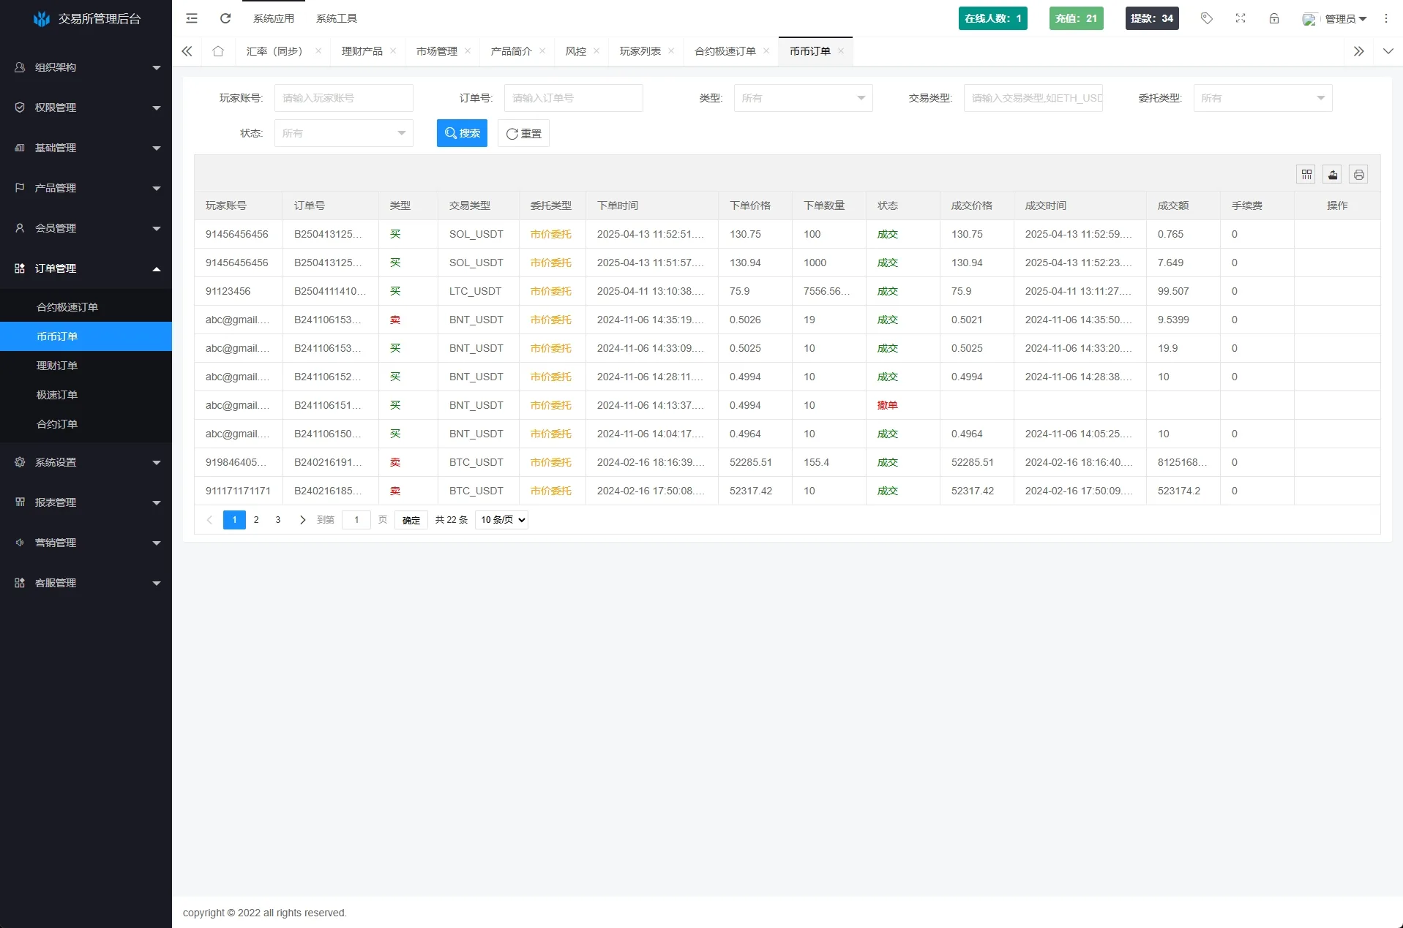Switch to the 玩家列表 tab
1403x928 pixels.
coord(639,51)
